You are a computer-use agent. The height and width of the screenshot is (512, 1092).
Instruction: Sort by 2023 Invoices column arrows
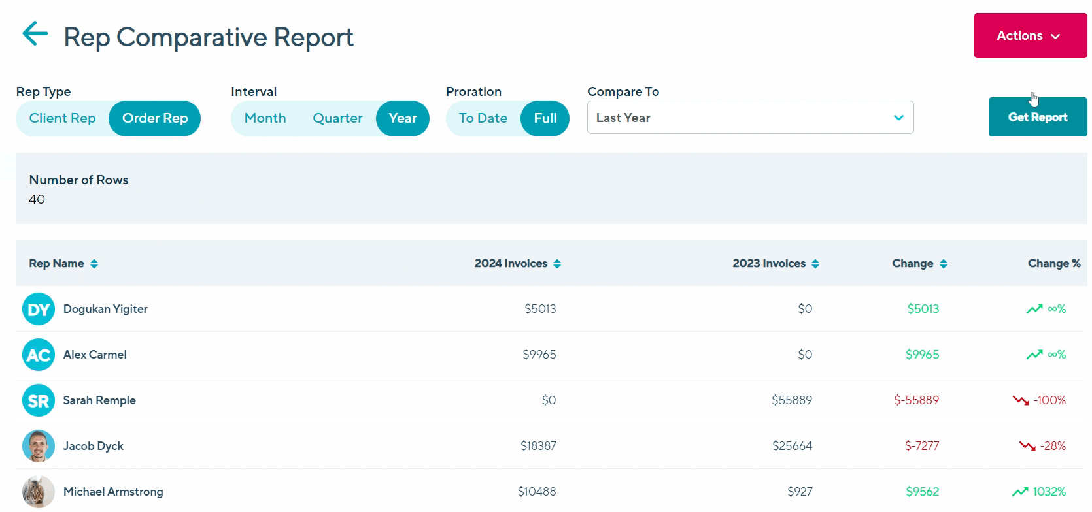coord(815,264)
